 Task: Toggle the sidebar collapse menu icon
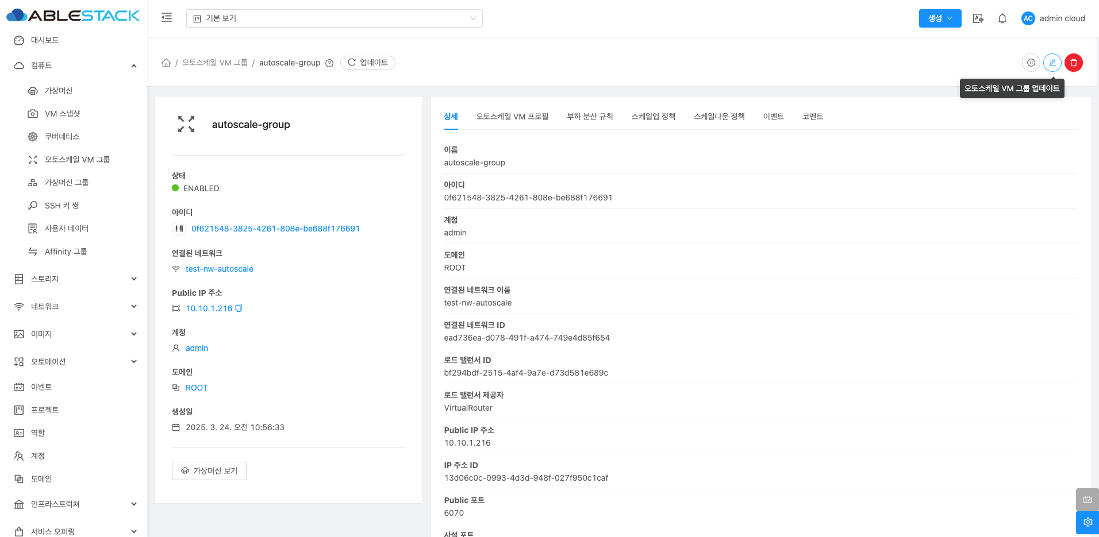click(x=167, y=18)
